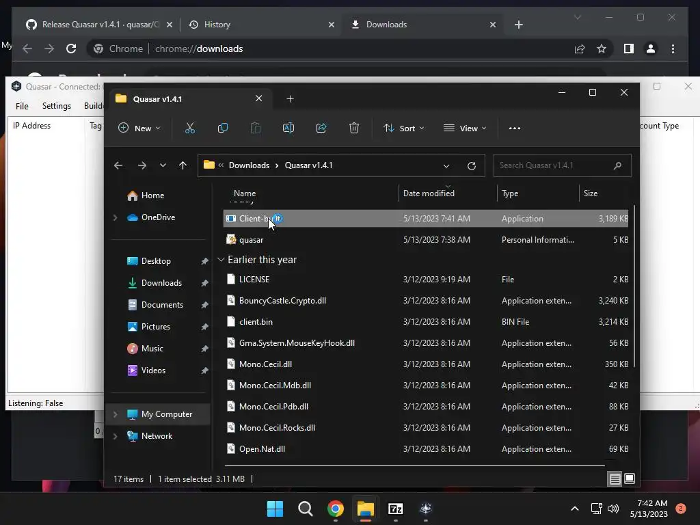Click the Rename icon in Explorer toolbar
The image size is (700, 525).
288,128
